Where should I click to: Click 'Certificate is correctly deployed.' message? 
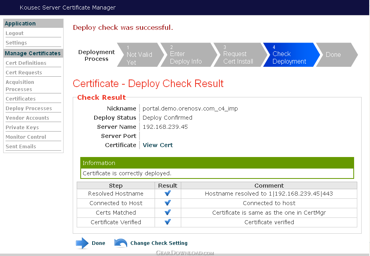(127, 173)
